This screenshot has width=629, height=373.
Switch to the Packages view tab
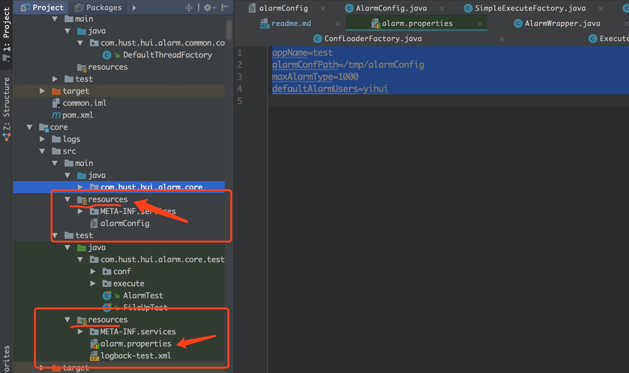pos(99,8)
